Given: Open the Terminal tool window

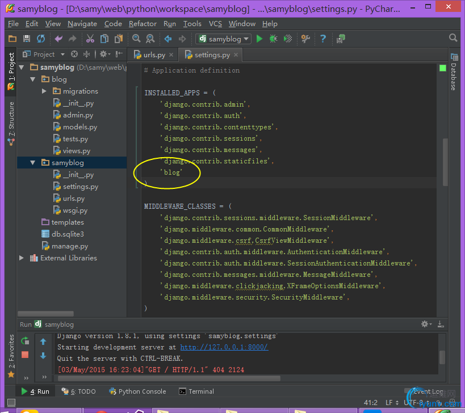Looking at the screenshot, I should 196,391.
